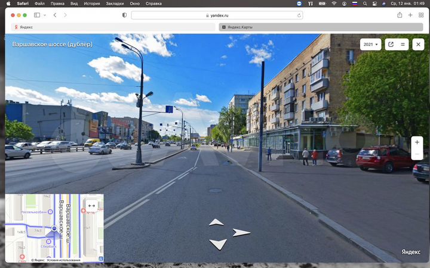Open the Файл menu

click(40, 4)
